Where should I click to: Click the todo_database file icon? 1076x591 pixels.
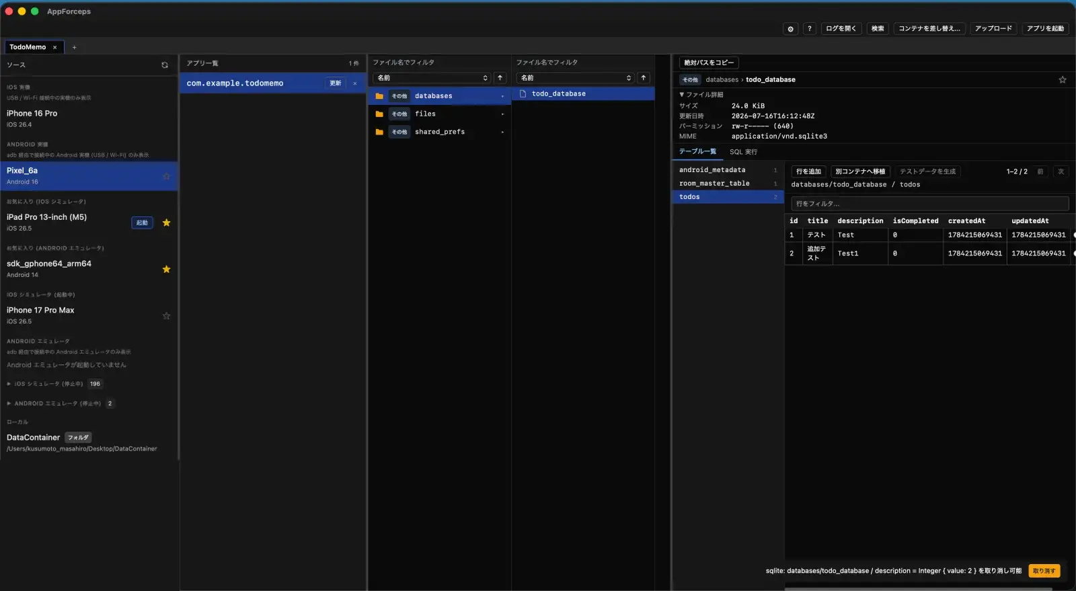point(523,93)
